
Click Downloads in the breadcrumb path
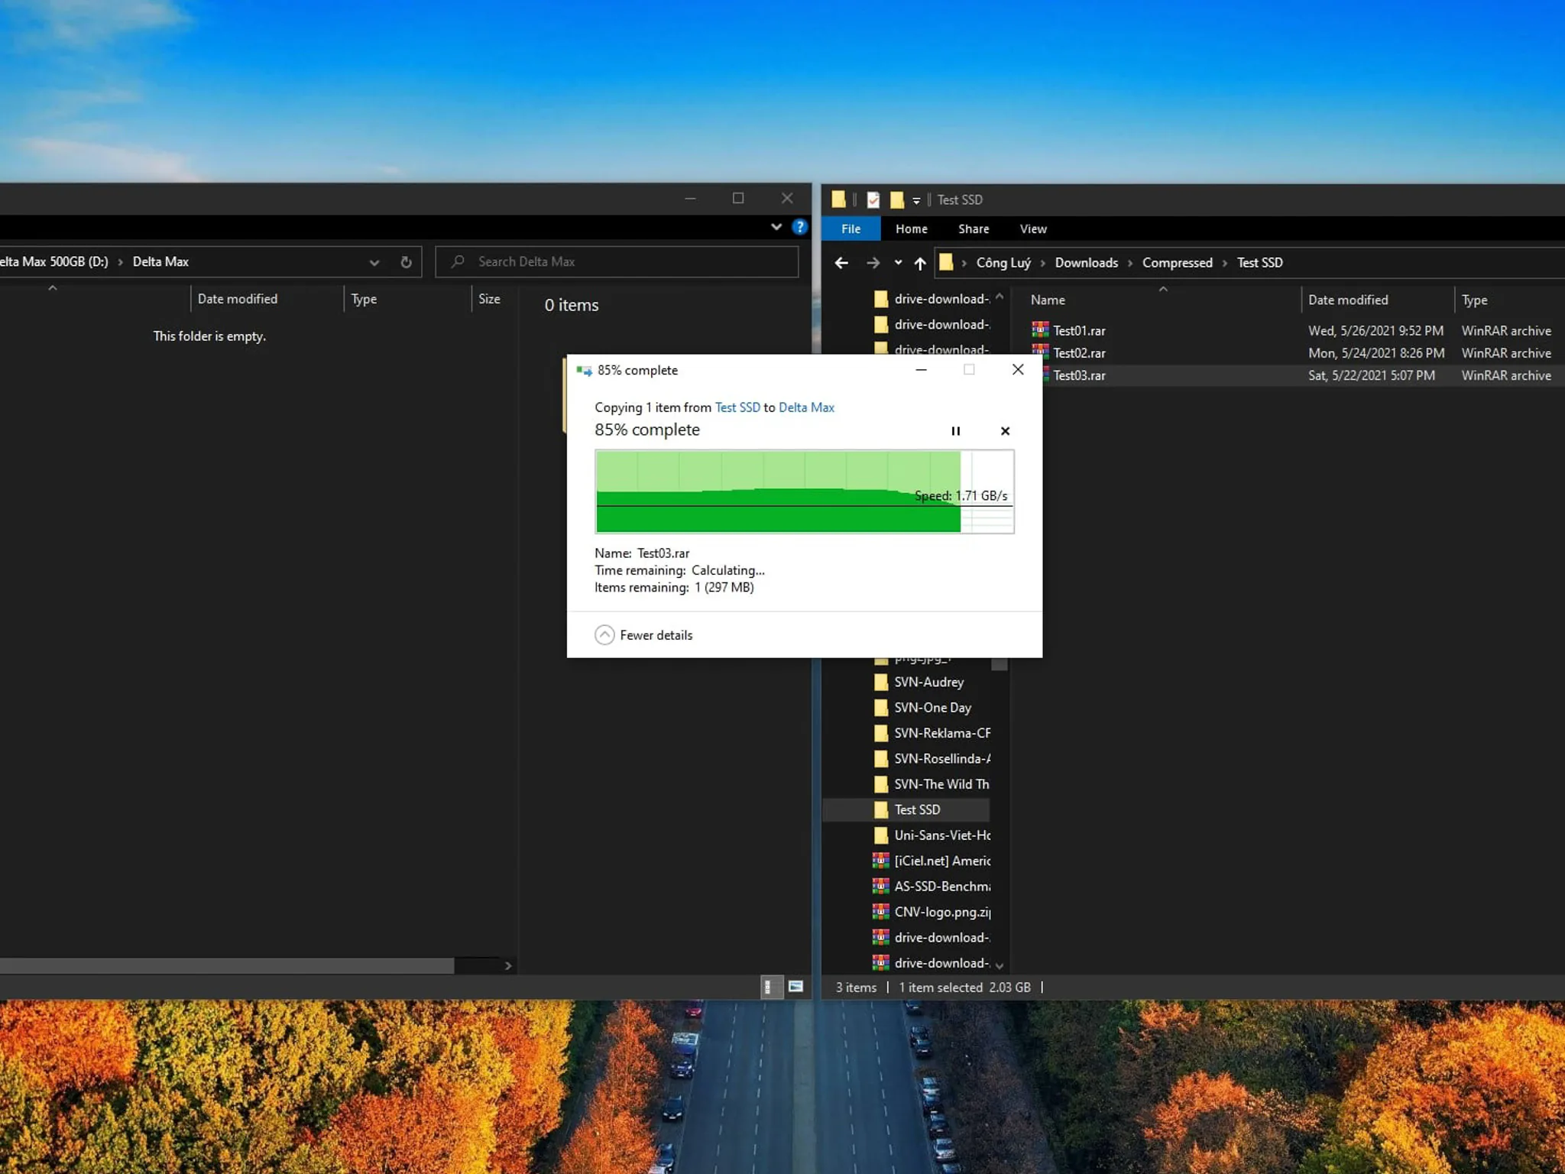coord(1086,263)
